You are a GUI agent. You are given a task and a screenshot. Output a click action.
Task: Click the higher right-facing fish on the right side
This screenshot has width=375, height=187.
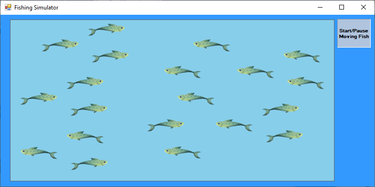pos(281,110)
